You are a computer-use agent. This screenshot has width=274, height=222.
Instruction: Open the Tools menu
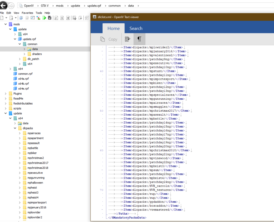coord(39,13)
